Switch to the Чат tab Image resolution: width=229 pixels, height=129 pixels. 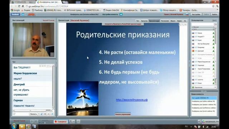point(138,21)
